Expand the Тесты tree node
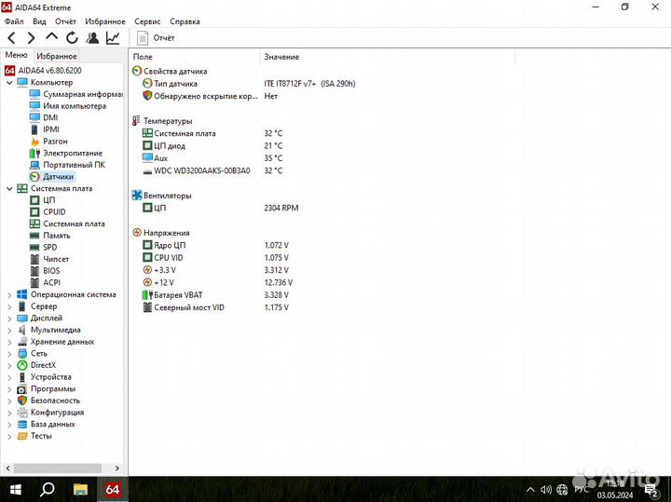671x502 pixels. (x=10, y=436)
